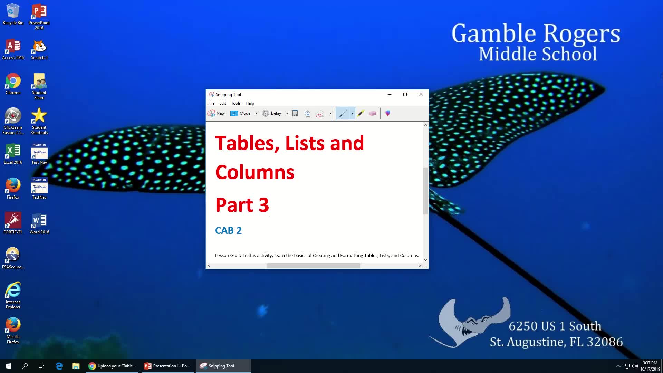Select the Pen tool
This screenshot has width=663, height=373.
point(343,113)
